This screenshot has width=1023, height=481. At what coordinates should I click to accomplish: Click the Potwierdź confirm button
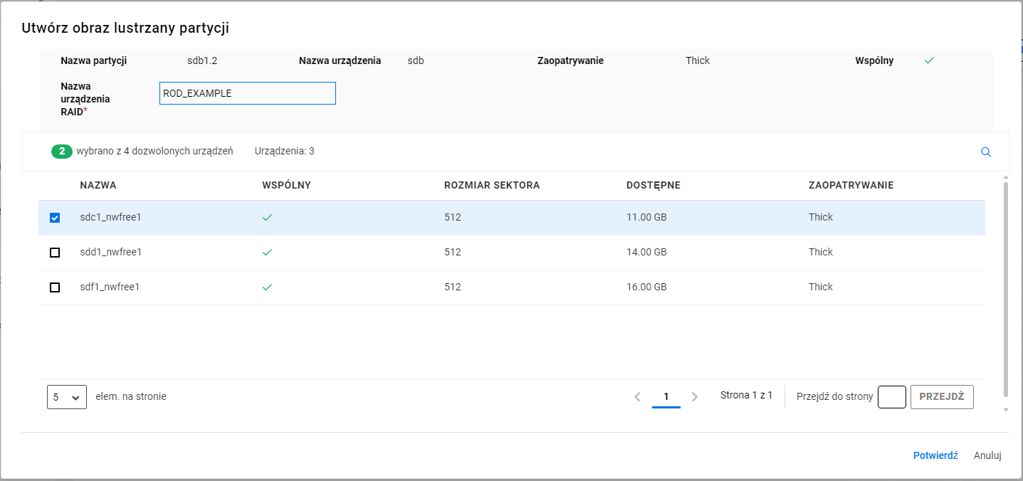point(935,455)
